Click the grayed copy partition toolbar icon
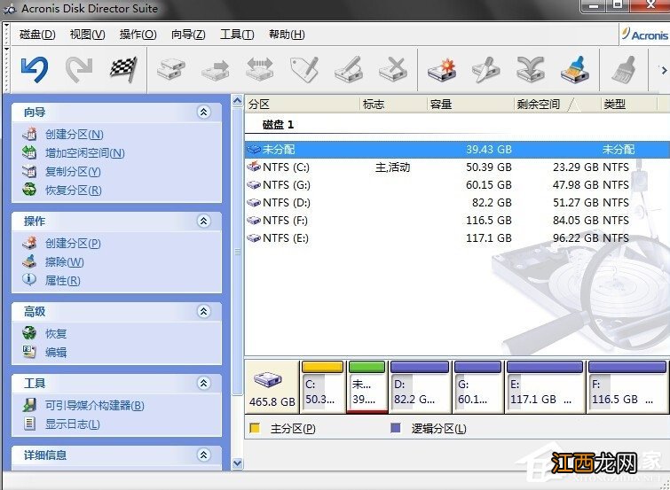Screen dimensions: 670x490 coord(171,70)
